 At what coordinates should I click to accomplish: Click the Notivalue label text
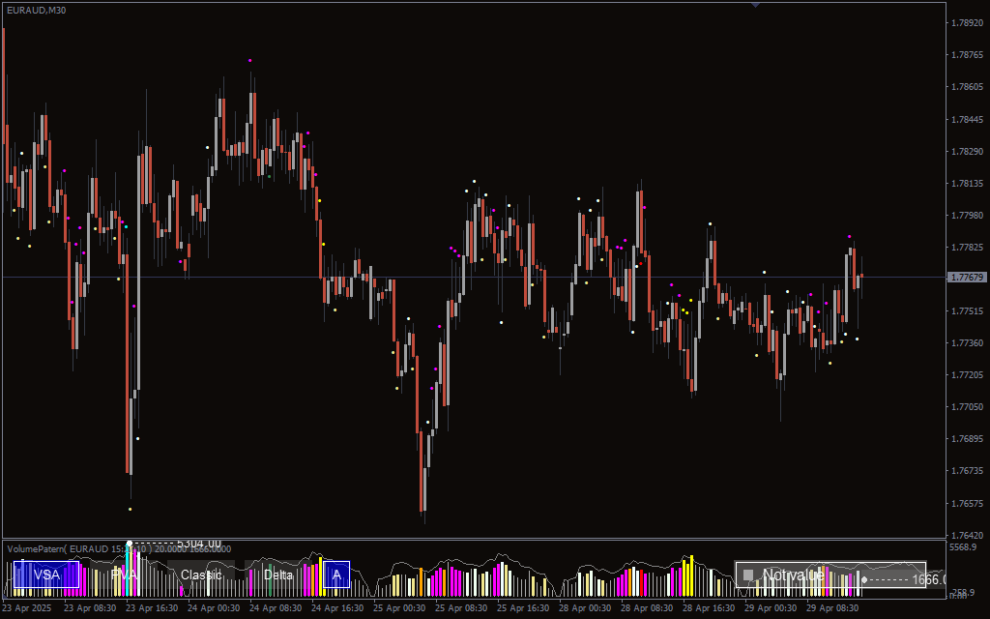tap(793, 575)
